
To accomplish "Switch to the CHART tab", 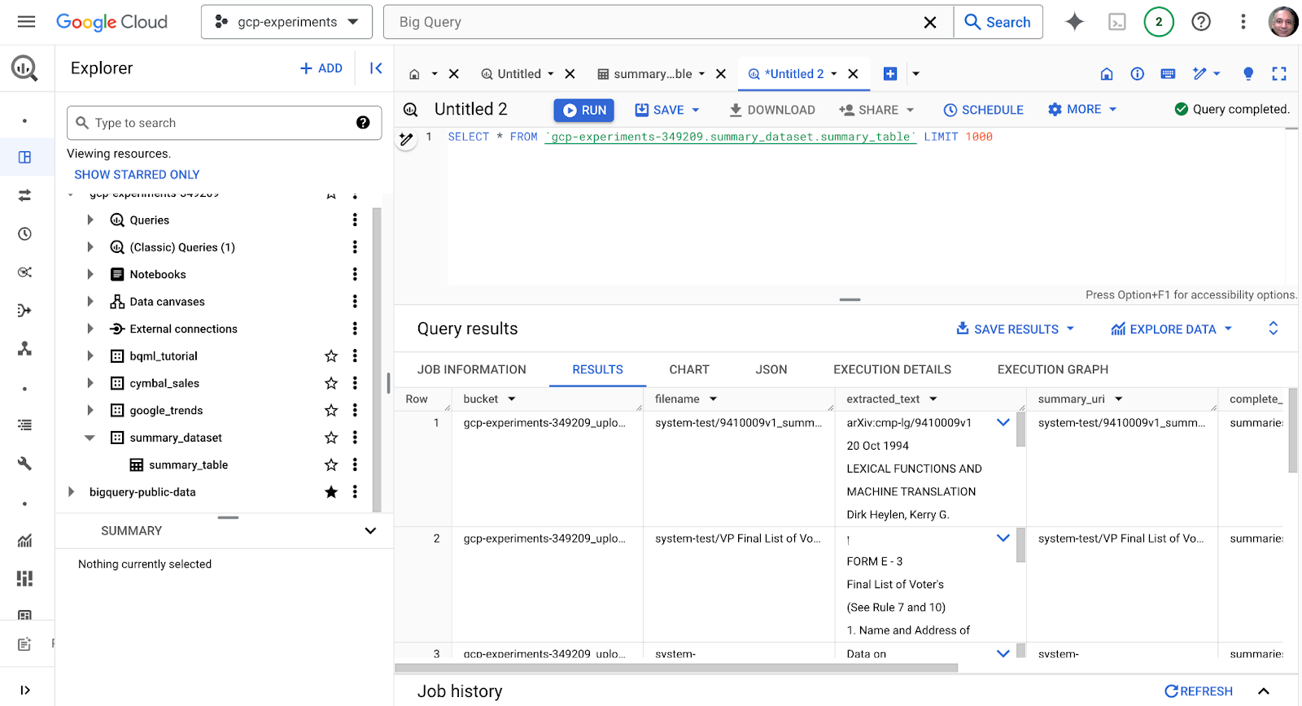I will coord(688,369).
